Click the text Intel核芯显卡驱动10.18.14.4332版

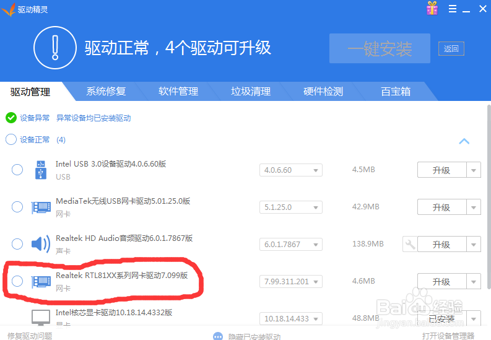[x=114, y=313]
